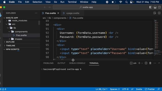Click the lib breadcrumb
Screen dimensions: 162x91
pyautogui.click(x=50, y=18)
